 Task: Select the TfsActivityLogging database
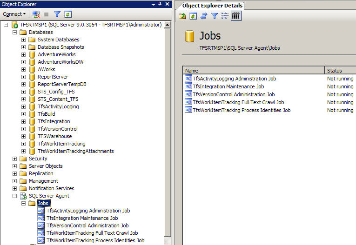[x=58, y=106]
